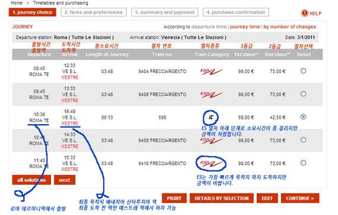
Task: Sort results by departure time
Action: pos(209,27)
